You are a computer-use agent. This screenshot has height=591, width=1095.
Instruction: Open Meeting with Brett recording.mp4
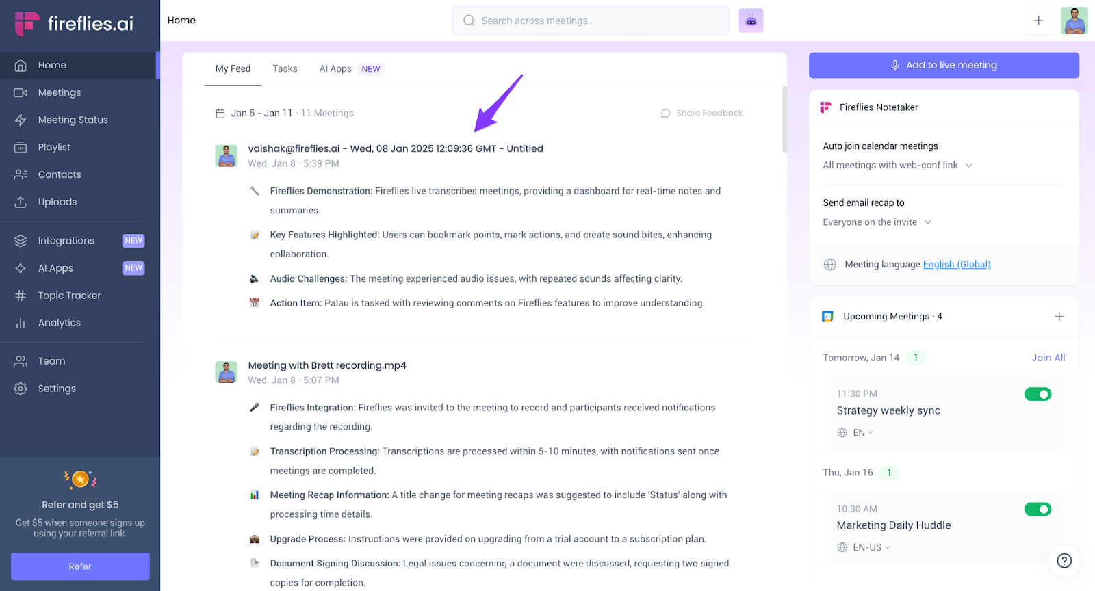point(327,365)
